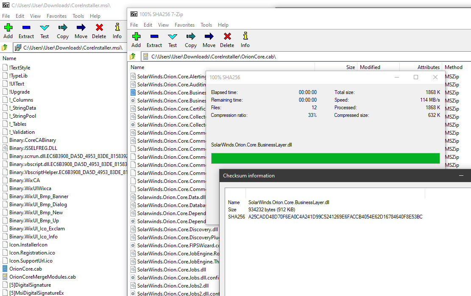Viewport: 471px width, 296px height.
Task: Select Binary.WixUI_Bmp_Banner entry
Action: [x=39, y=196]
